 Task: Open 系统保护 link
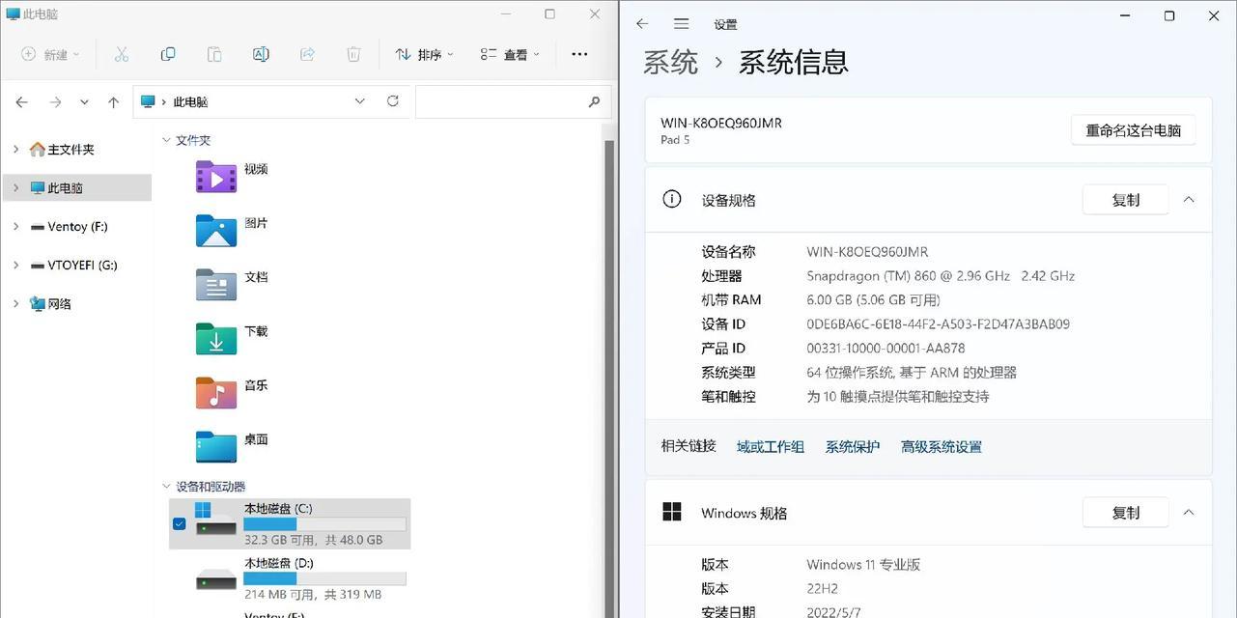pos(853,446)
